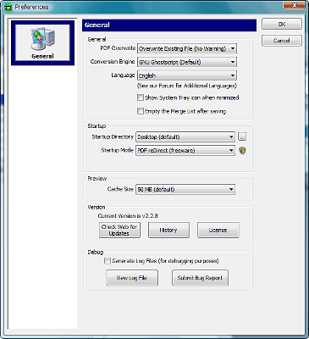Click the Language label

click(x=123, y=75)
